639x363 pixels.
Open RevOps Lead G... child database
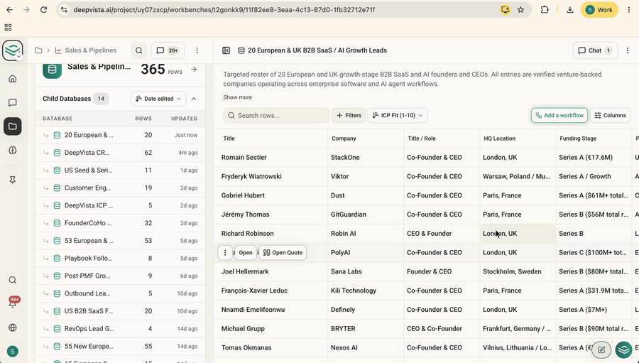pos(120,328)
